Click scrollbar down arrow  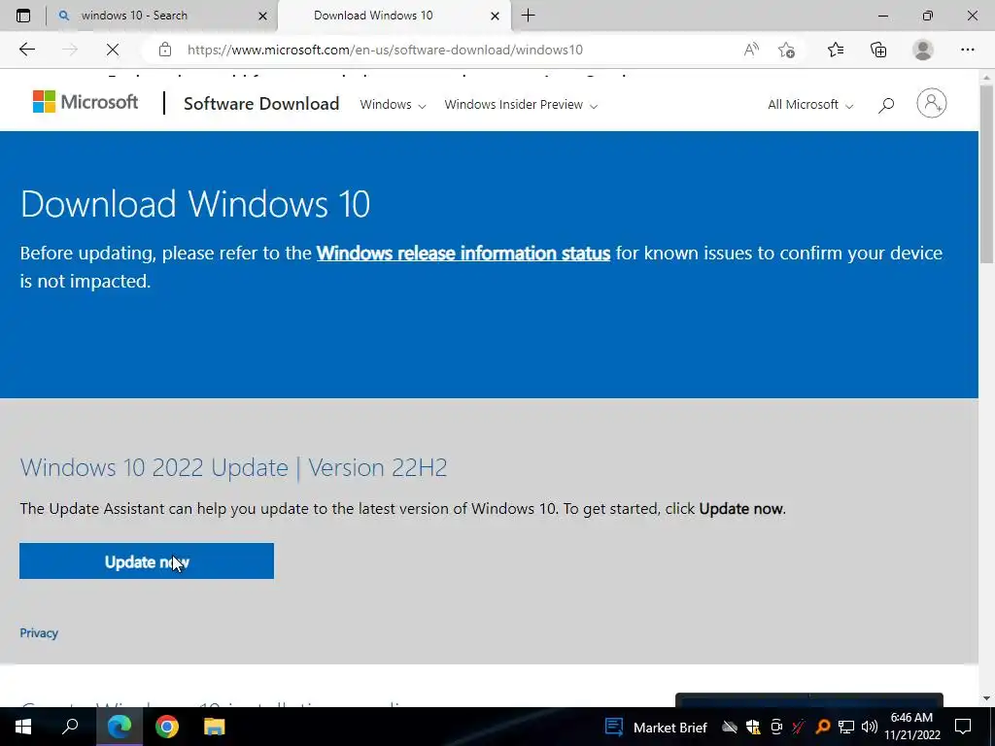coord(986,698)
